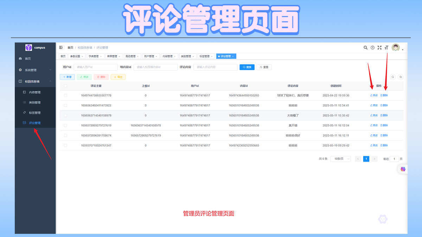This screenshot has width=422, height=237.
Task: Switch to the 字典管理 tab
Action: tap(95, 56)
